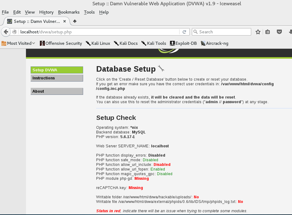Click the Backend database MySQL value
The height and width of the screenshot is (215, 292).
139,132
